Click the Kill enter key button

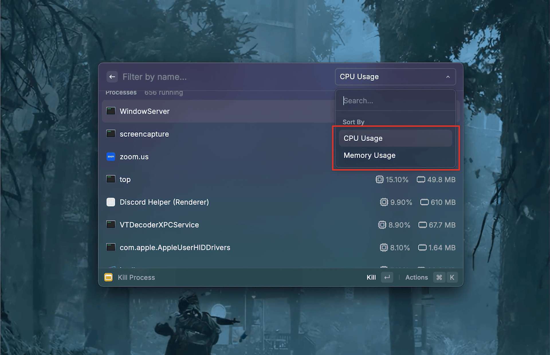387,277
